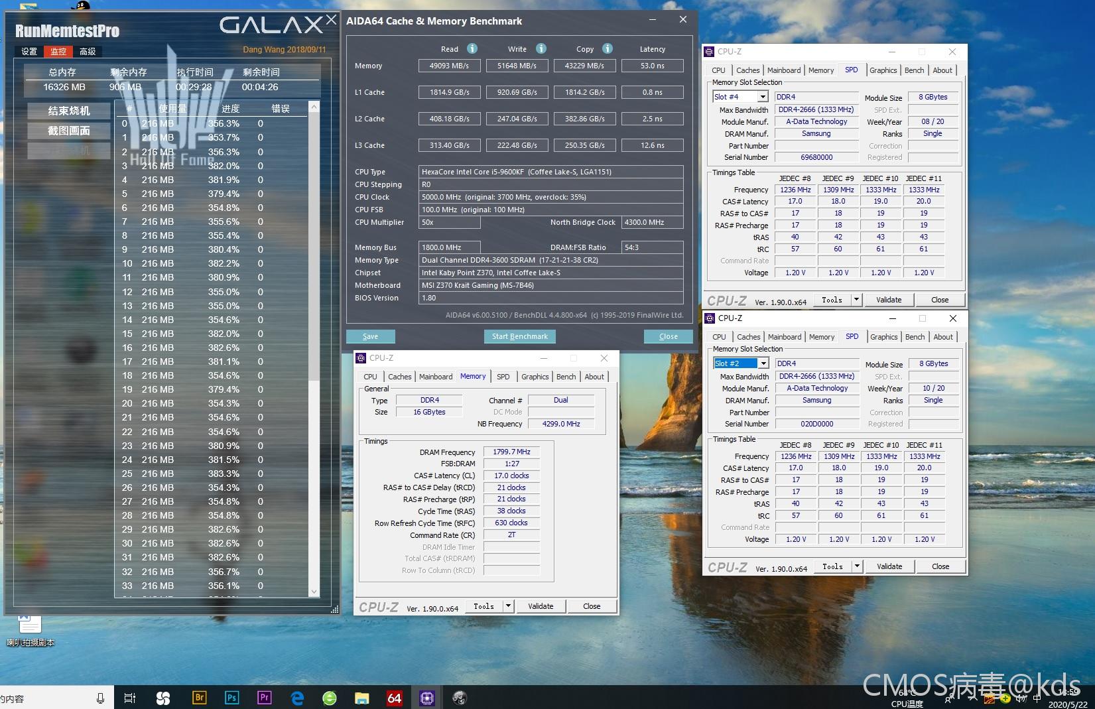Viewport: 1095px width, 709px height.
Task: Click the CPU-Z title icon of the Slot #4 window
Action: (x=710, y=52)
